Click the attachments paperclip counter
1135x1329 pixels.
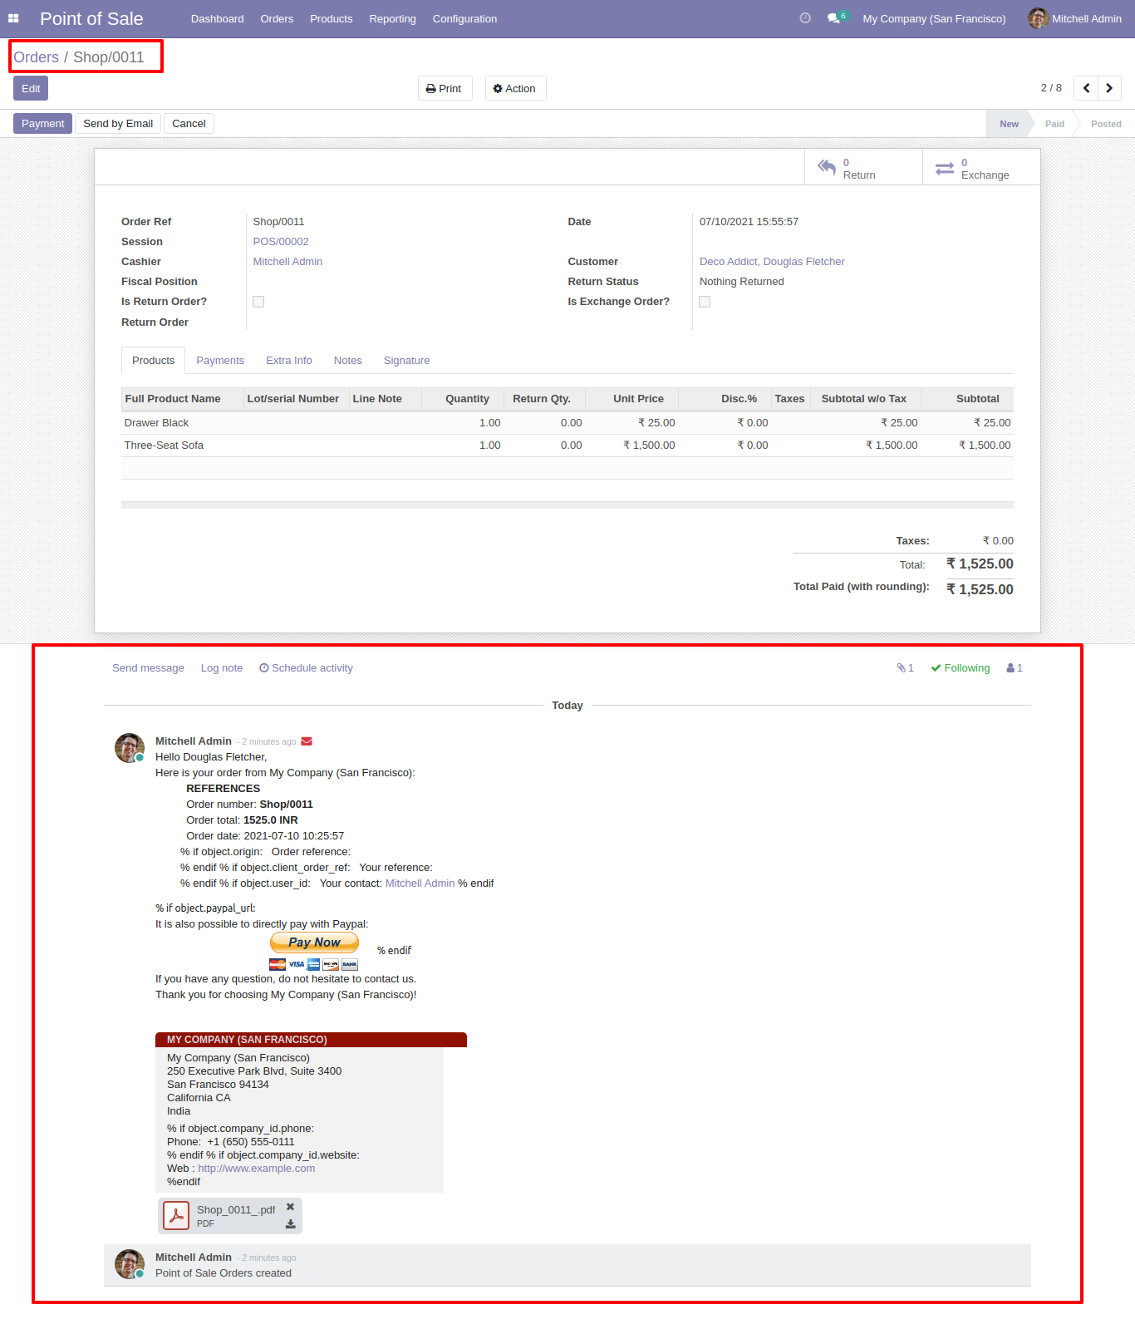(x=905, y=668)
